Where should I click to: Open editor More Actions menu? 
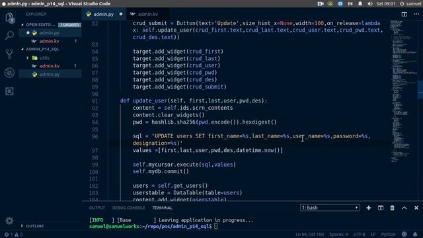click(x=416, y=14)
